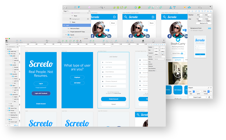Click the Login with Facebook button

[41, 93]
